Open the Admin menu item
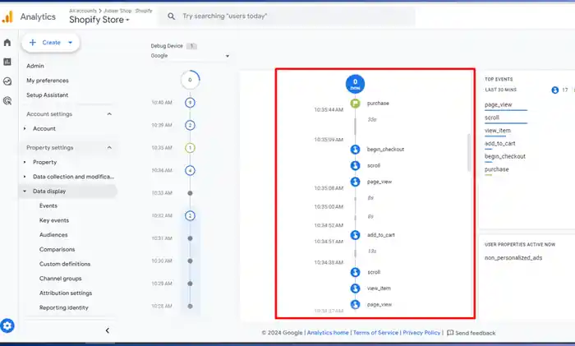Viewport: 575px width, 346px height. 35,66
